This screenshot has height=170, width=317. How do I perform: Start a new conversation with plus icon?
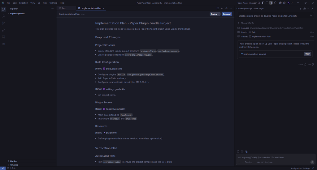pyautogui.click(x=300, y=9)
